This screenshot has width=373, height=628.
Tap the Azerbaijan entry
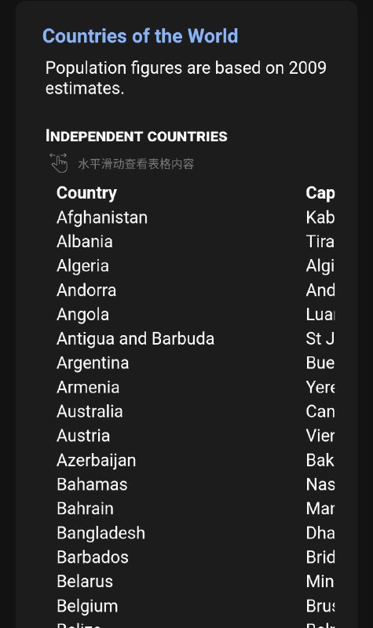[97, 460]
